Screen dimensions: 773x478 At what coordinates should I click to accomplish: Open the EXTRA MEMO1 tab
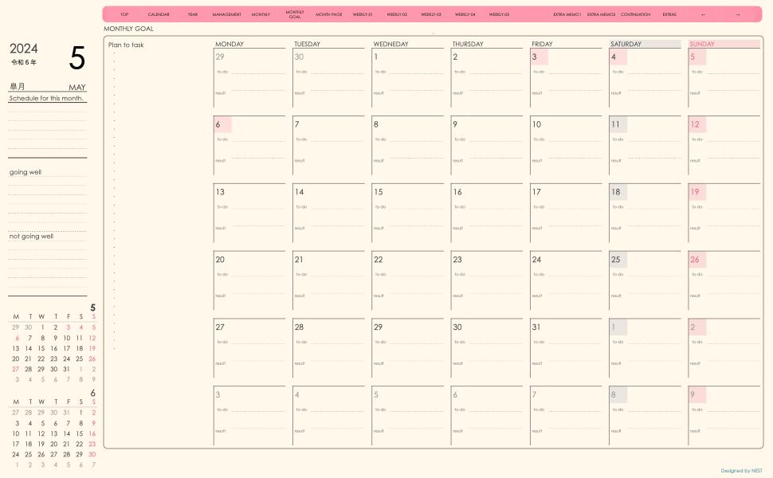click(567, 15)
